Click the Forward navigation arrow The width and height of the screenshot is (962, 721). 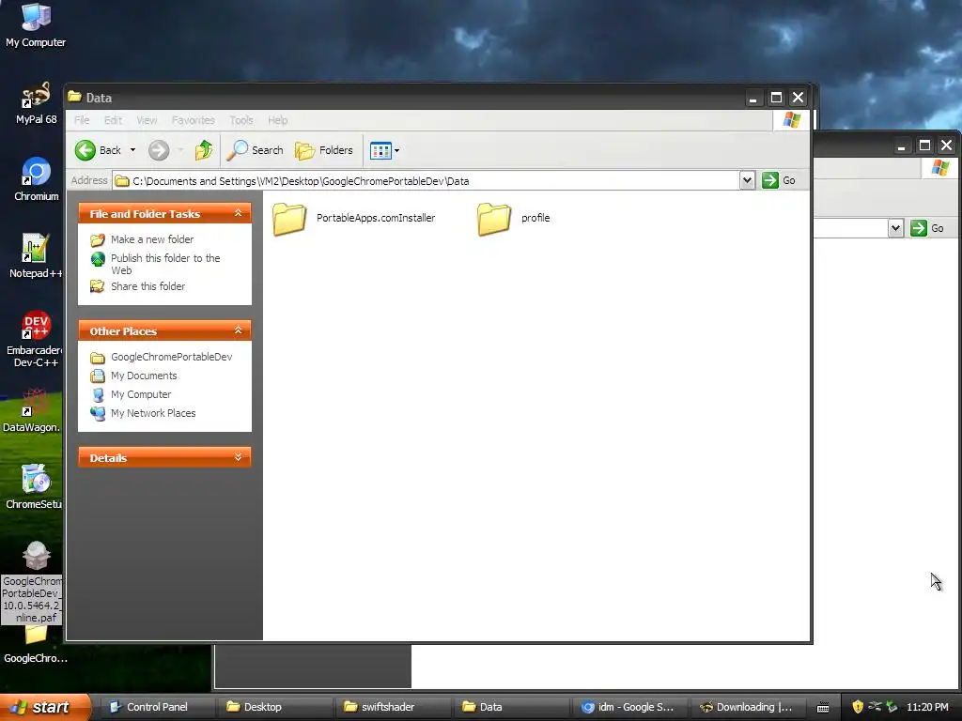(x=158, y=150)
